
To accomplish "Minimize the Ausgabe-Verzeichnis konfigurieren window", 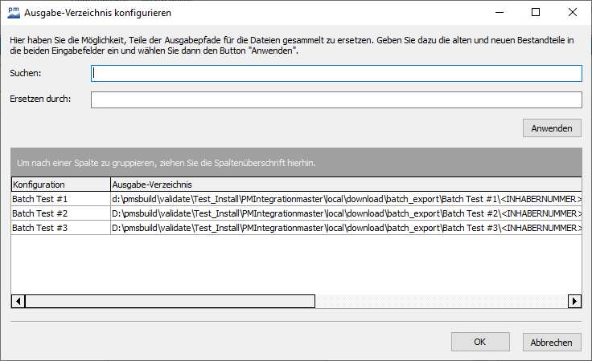I will click(499, 13).
